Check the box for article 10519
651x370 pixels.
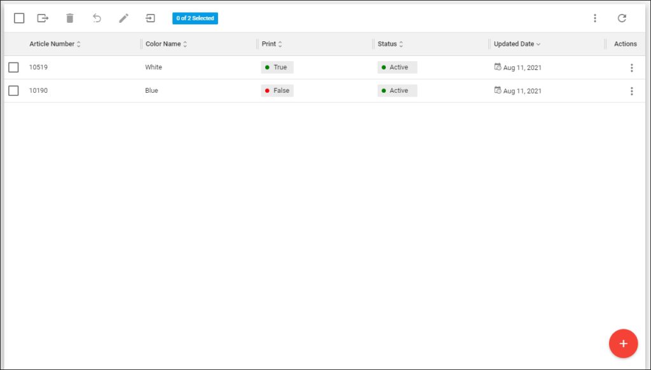tap(13, 67)
